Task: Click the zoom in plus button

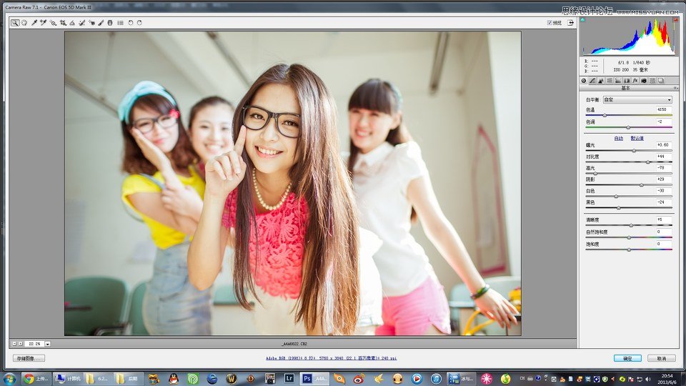Action: coord(21,344)
